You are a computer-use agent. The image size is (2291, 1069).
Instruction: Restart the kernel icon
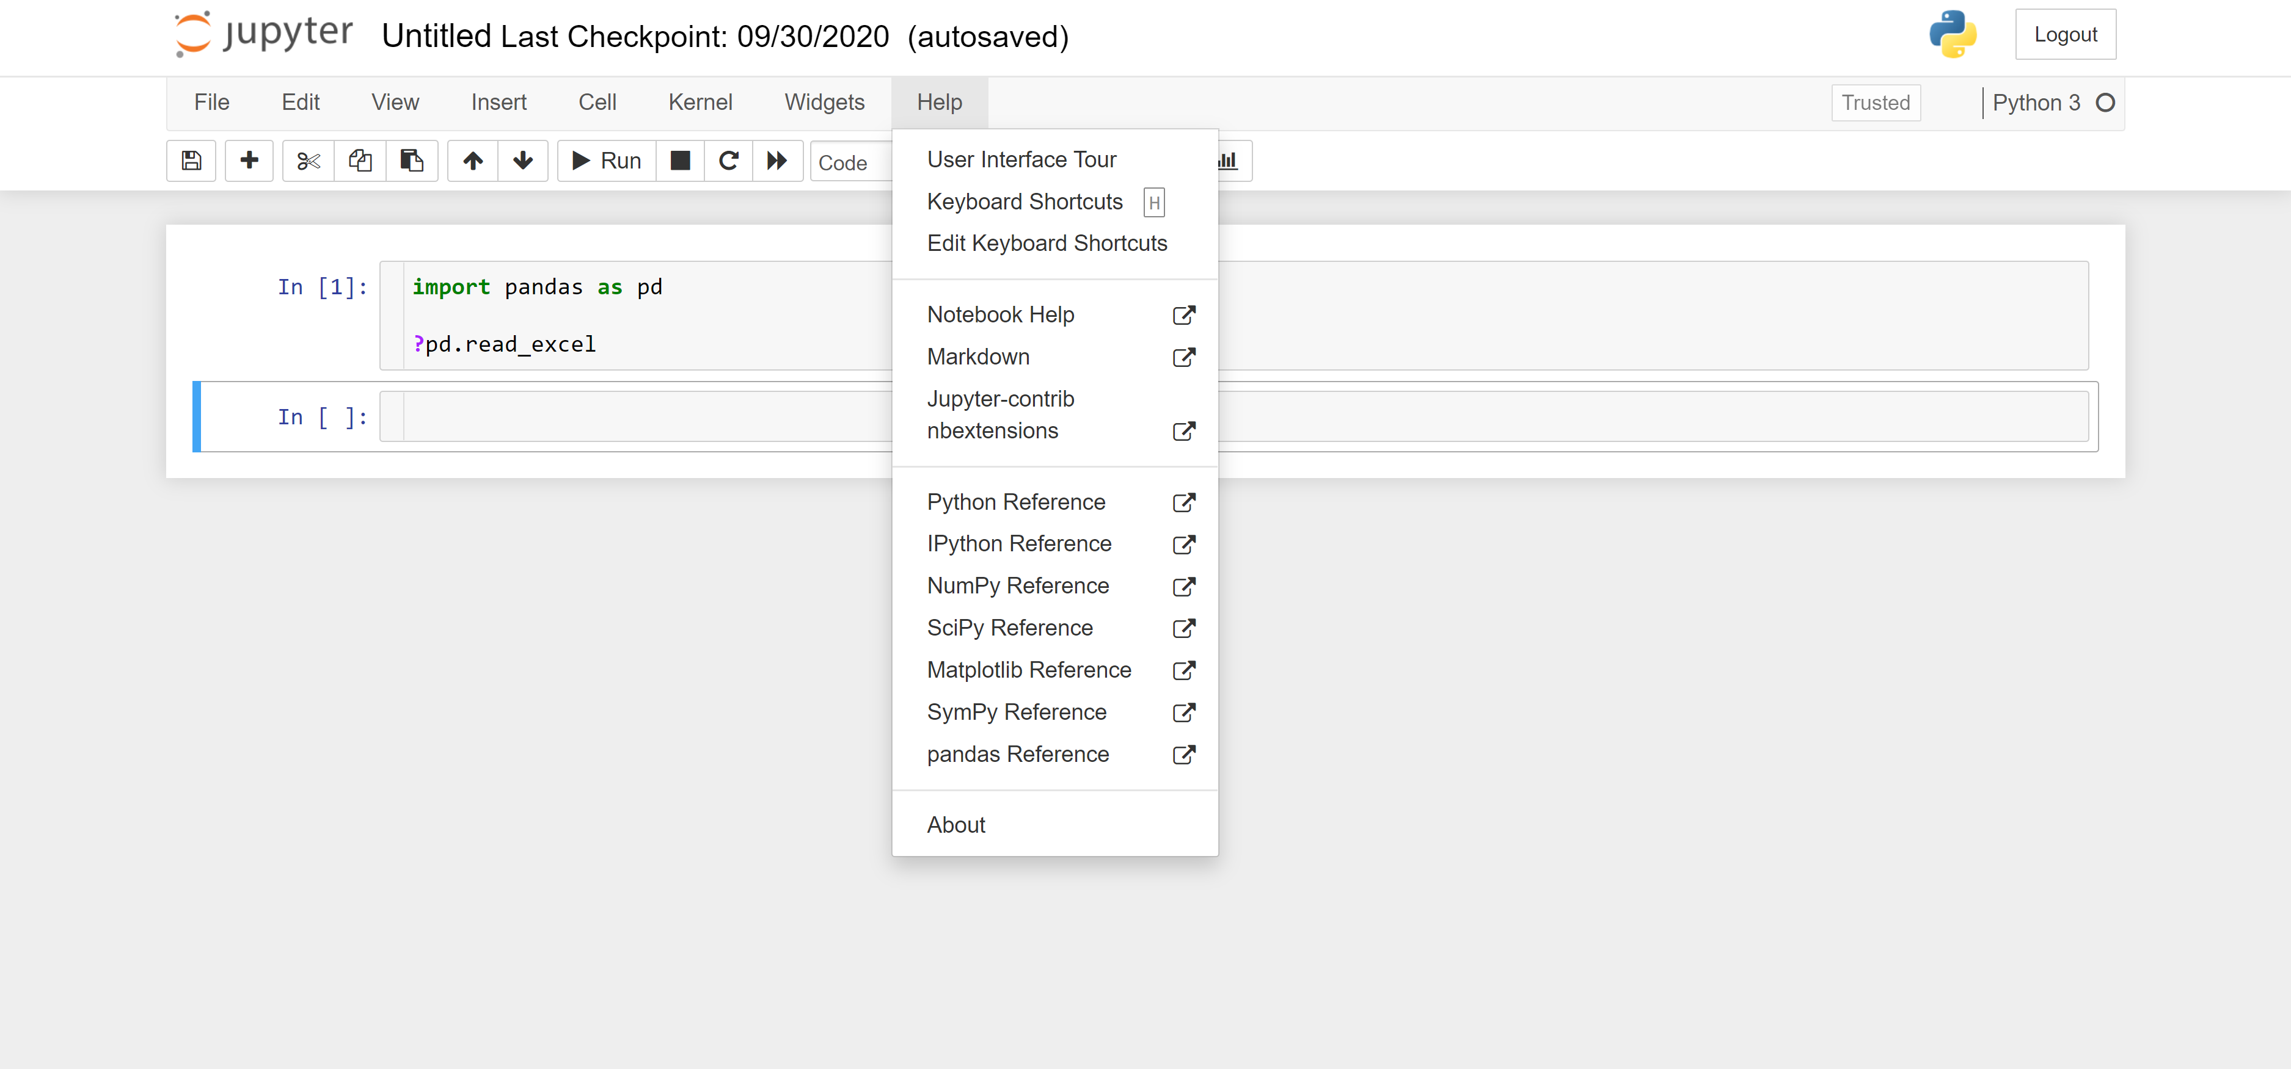(x=728, y=161)
